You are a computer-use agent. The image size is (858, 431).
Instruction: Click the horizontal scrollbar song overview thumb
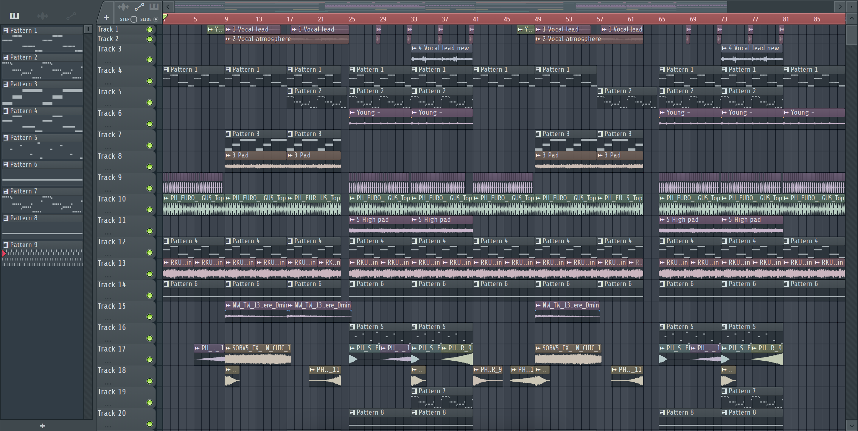(x=450, y=6)
